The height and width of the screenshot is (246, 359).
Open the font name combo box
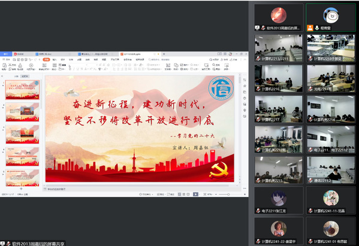(x=78, y=65)
